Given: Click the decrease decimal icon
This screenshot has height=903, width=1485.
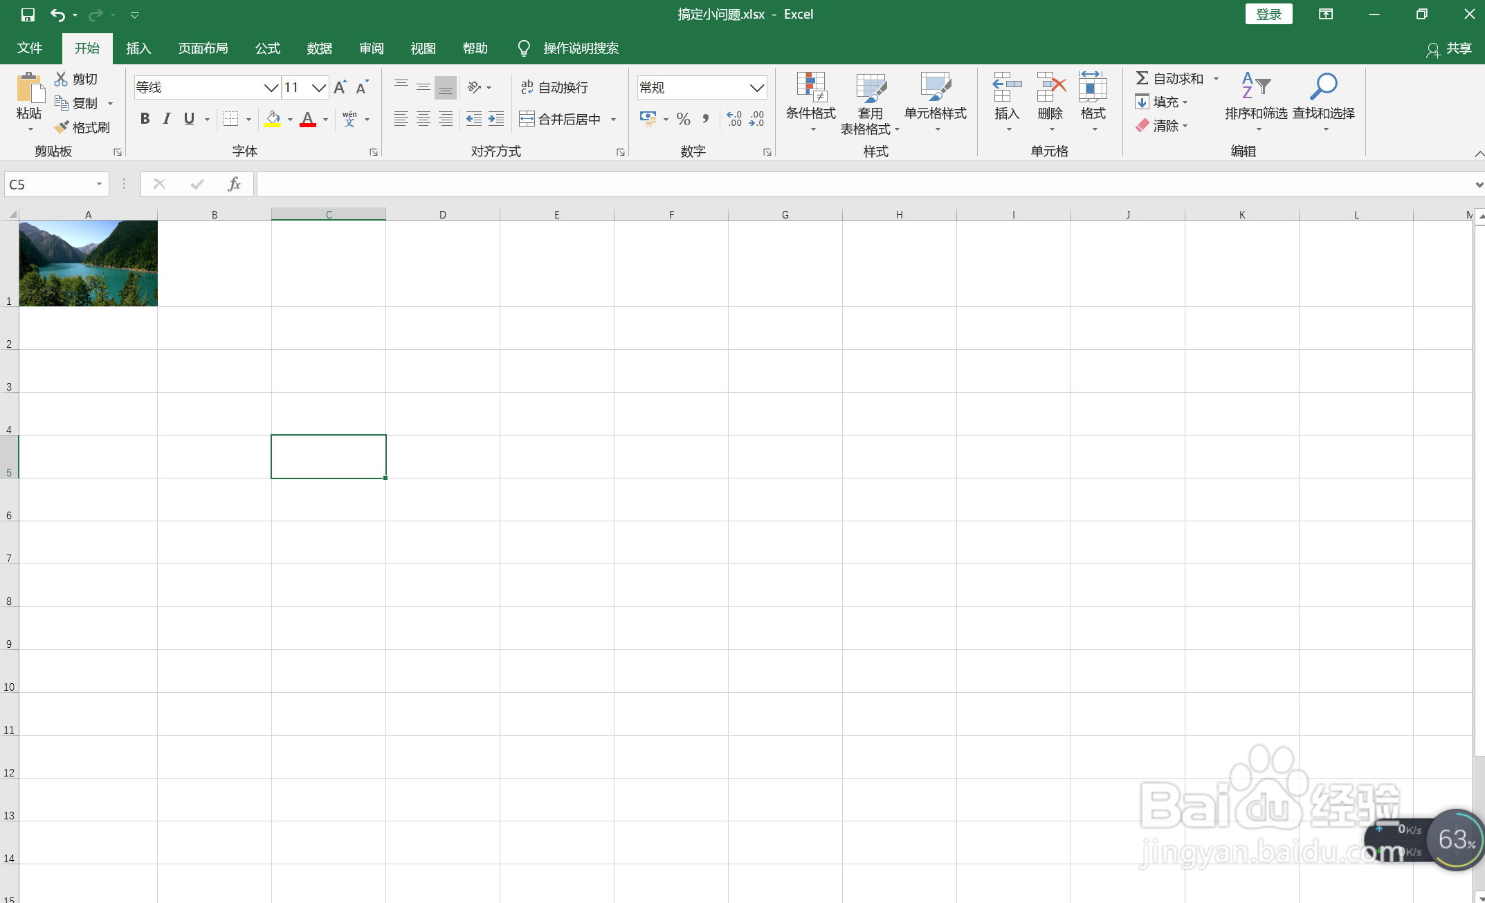Looking at the screenshot, I should coord(757,119).
